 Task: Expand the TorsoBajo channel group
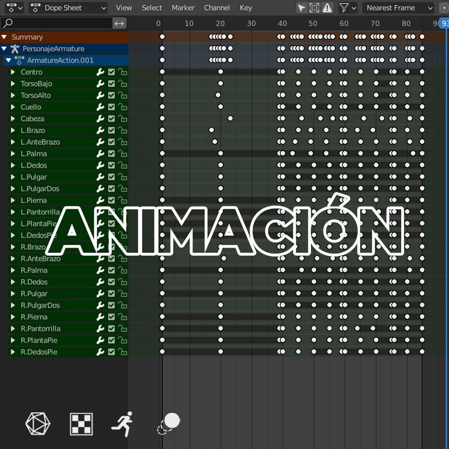(x=13, y=84)
